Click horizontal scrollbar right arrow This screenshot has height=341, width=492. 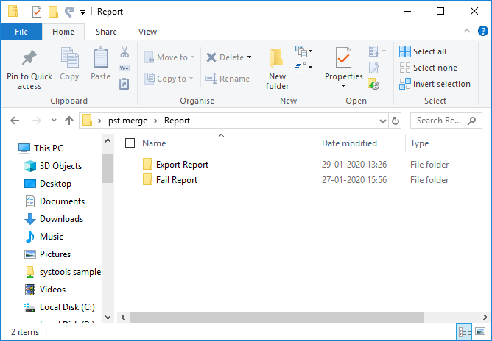(485, 317)
